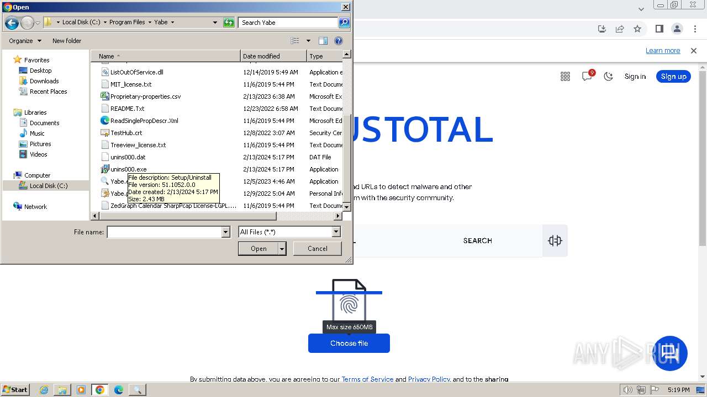Viewport: 707px width, 397px height.
Task: Open the notifications speech bubble icon
Action: click(587, 77)
